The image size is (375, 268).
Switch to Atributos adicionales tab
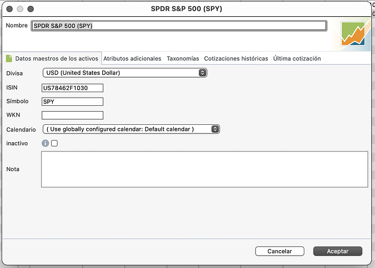click(x=132, y=59)
